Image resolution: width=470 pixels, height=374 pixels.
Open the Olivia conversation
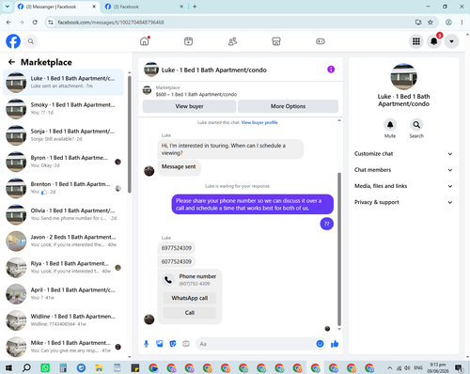64,214
